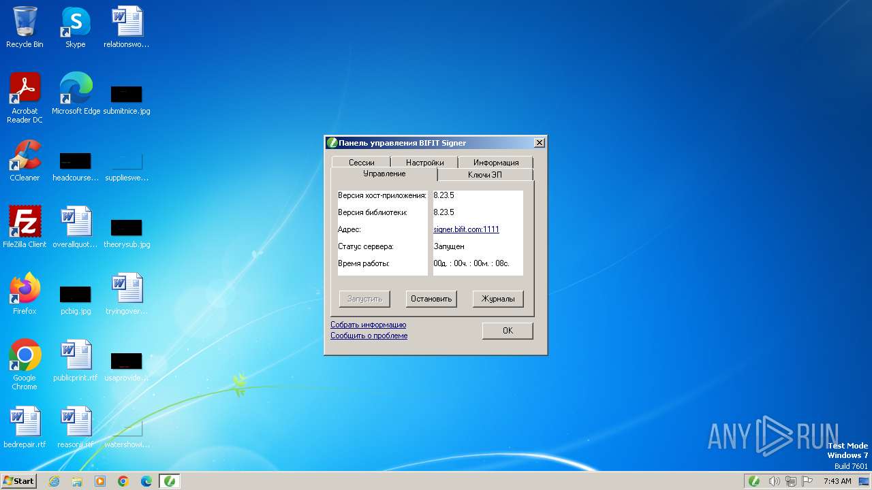Open Action Center flag icon

(x=807, y=481)
